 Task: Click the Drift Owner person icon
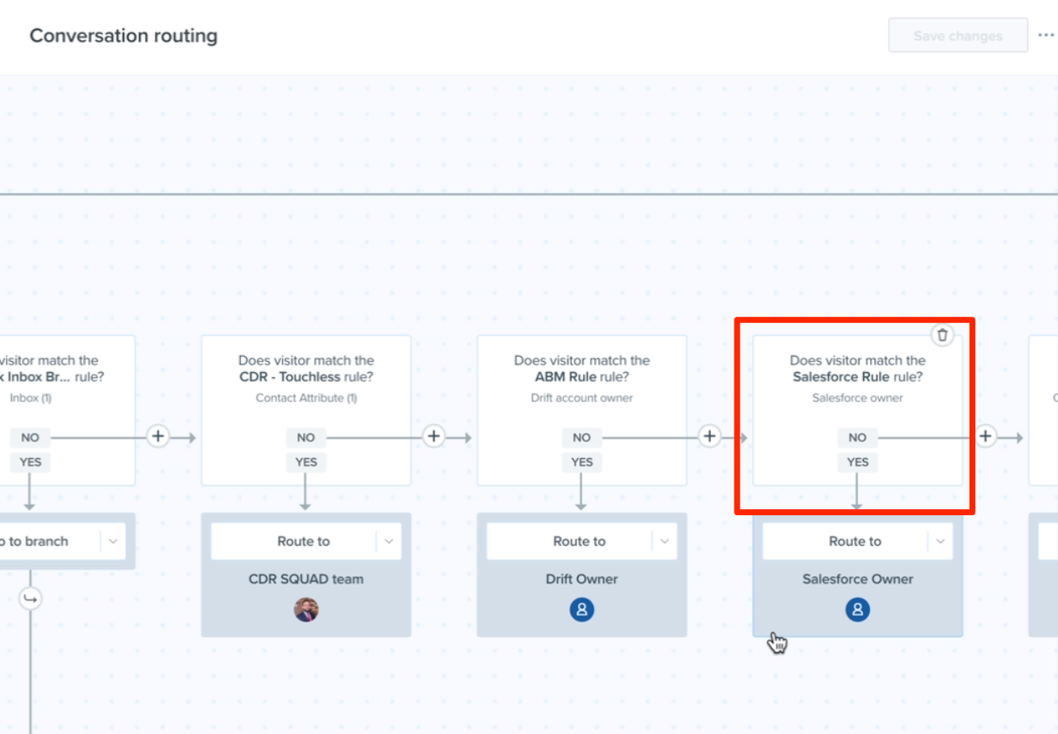pos(581,609)
